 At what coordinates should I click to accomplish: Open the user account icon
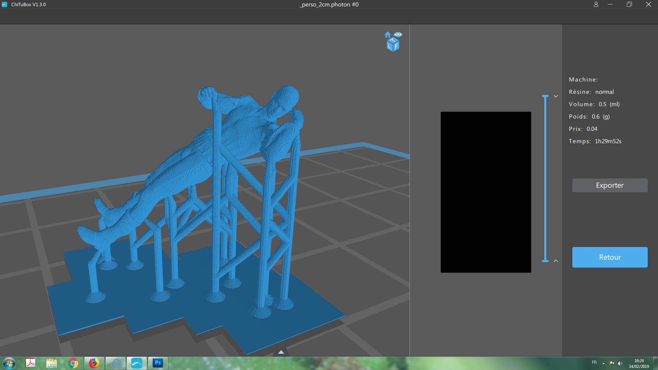tap(596, 4)
